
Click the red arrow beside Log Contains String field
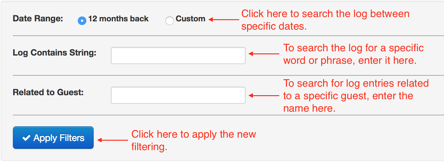[x=264, y=54]
